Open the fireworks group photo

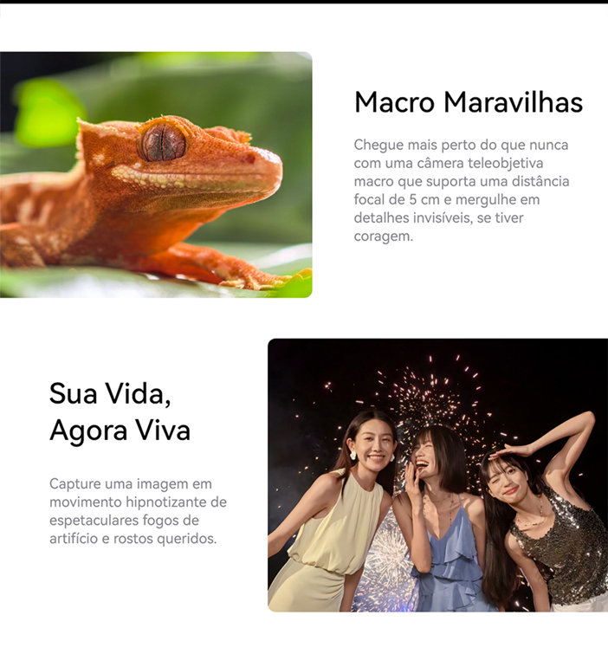[438, 475]
